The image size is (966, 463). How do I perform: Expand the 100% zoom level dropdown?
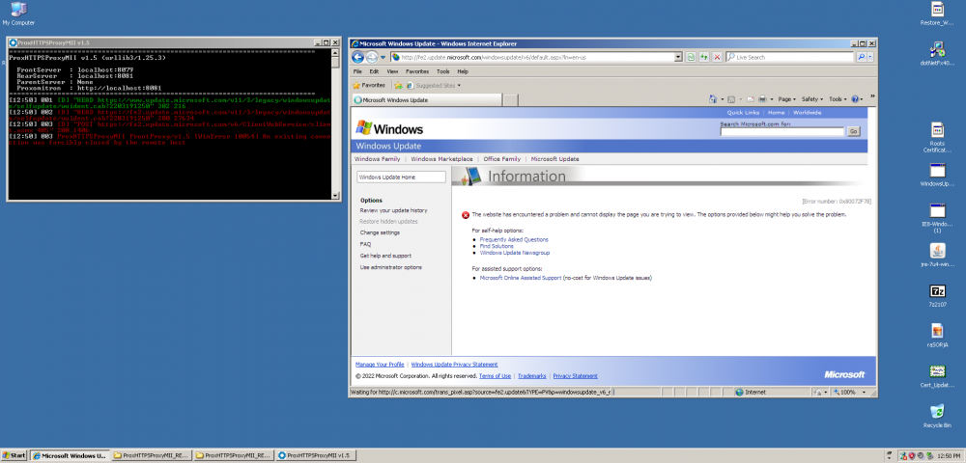coord(866,393)
